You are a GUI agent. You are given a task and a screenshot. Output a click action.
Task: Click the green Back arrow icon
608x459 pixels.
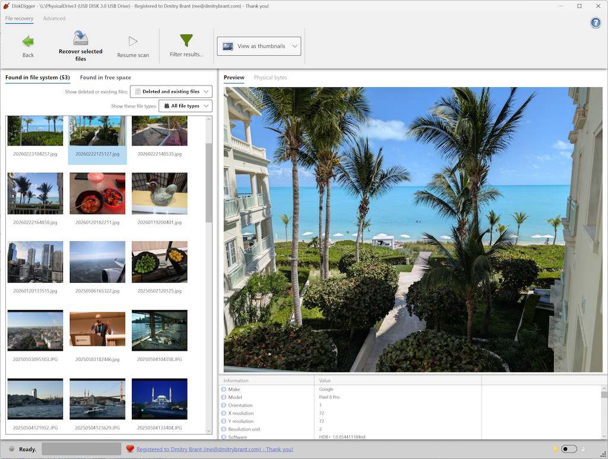(27, 40)
